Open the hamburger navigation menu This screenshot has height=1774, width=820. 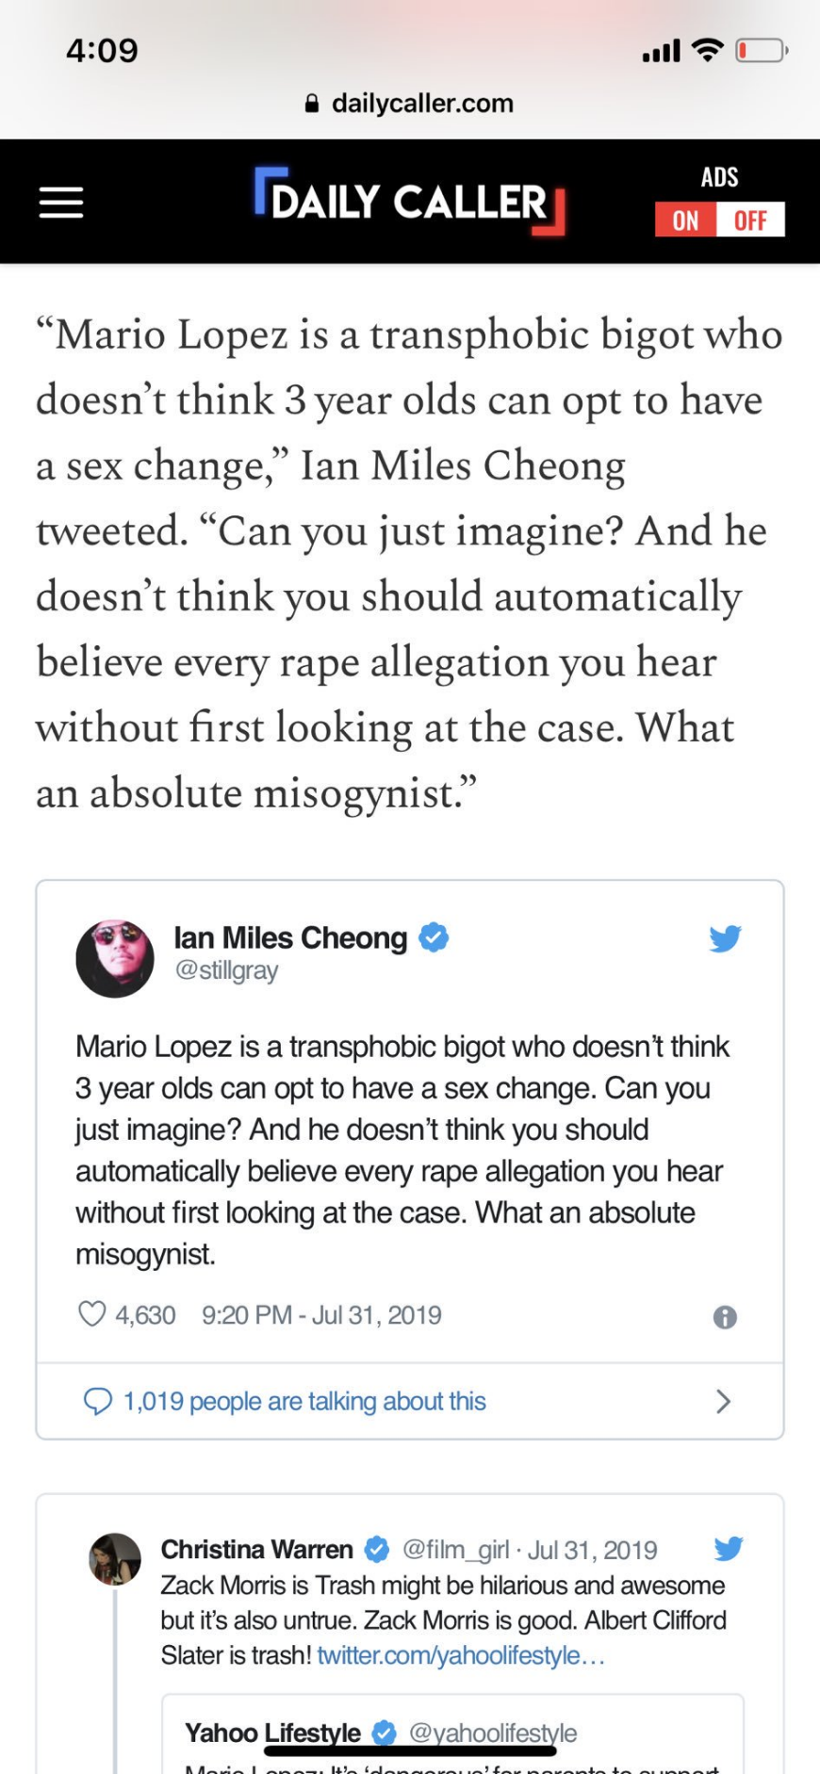click(x=61, y=203)
